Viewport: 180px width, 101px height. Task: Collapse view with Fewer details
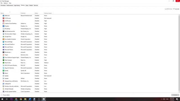[x=5, y=95]
